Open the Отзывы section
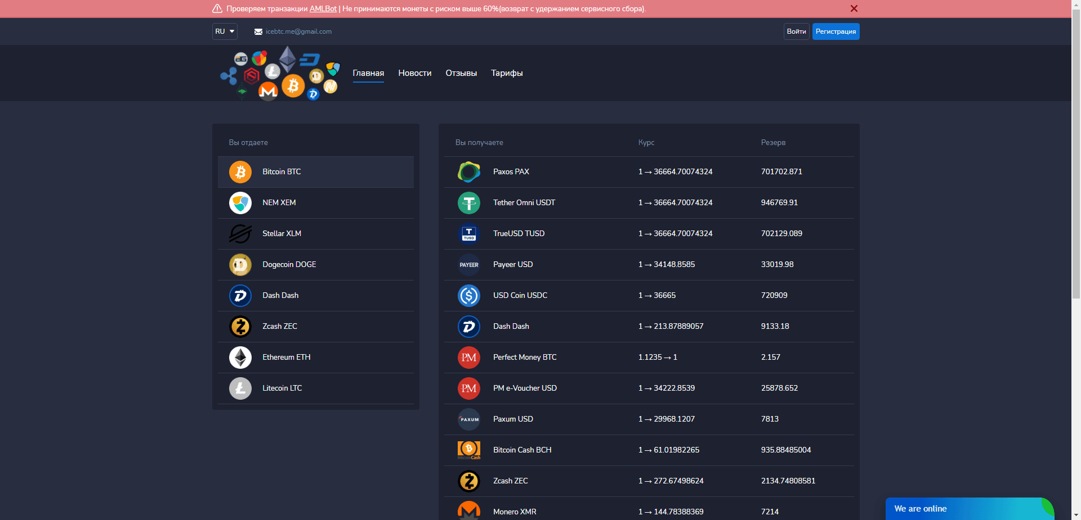This screenshot has width=1081, height=520. 461,73
